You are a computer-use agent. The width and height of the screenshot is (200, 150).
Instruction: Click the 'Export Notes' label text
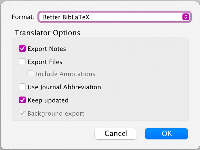tap(47, 49)
